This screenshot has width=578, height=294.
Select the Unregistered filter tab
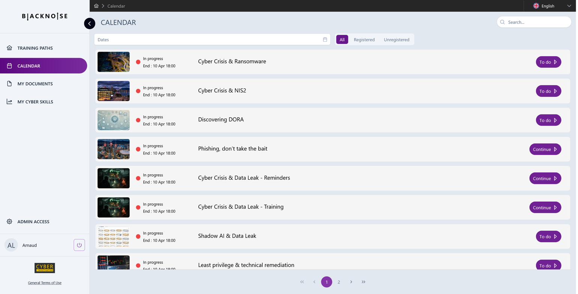pos(396,39)
